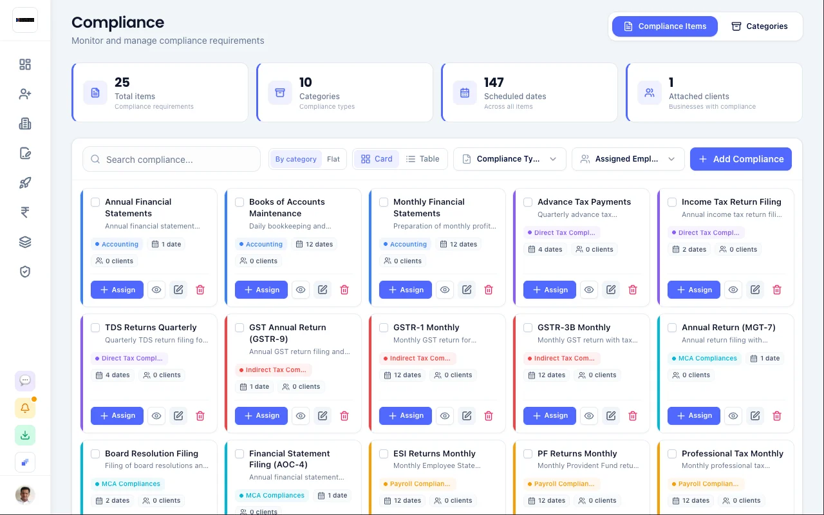Check the Income Tax Return Filing checkbox
Screen dimensions: 824x515
click(672, 202)
